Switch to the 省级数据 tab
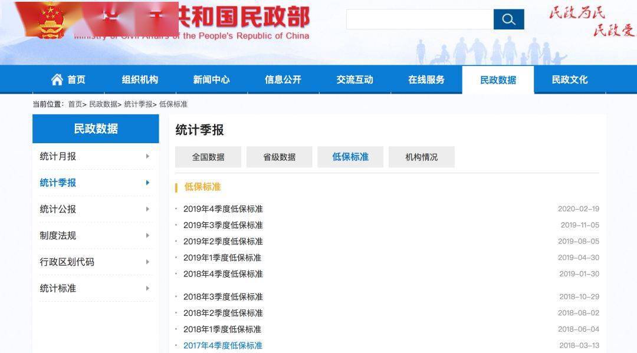This screenshot has width=637, height=353. 279,157
